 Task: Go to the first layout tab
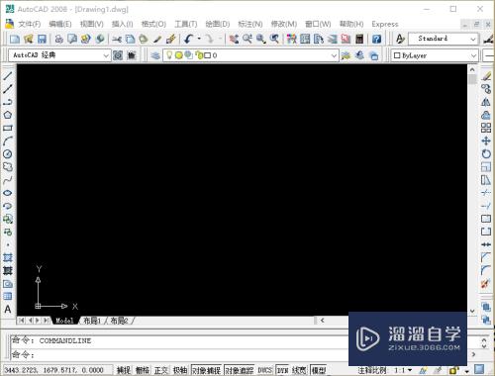click(22, 321)
